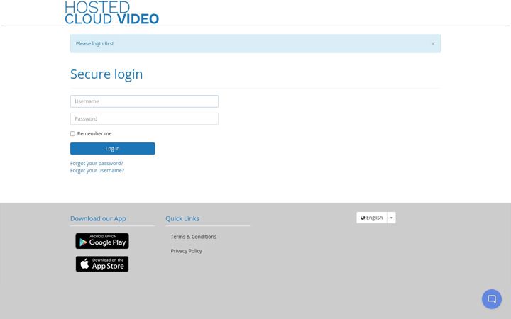Get the app on Google Play
This screenshot has height=319, width=511.
coord(102,241)
